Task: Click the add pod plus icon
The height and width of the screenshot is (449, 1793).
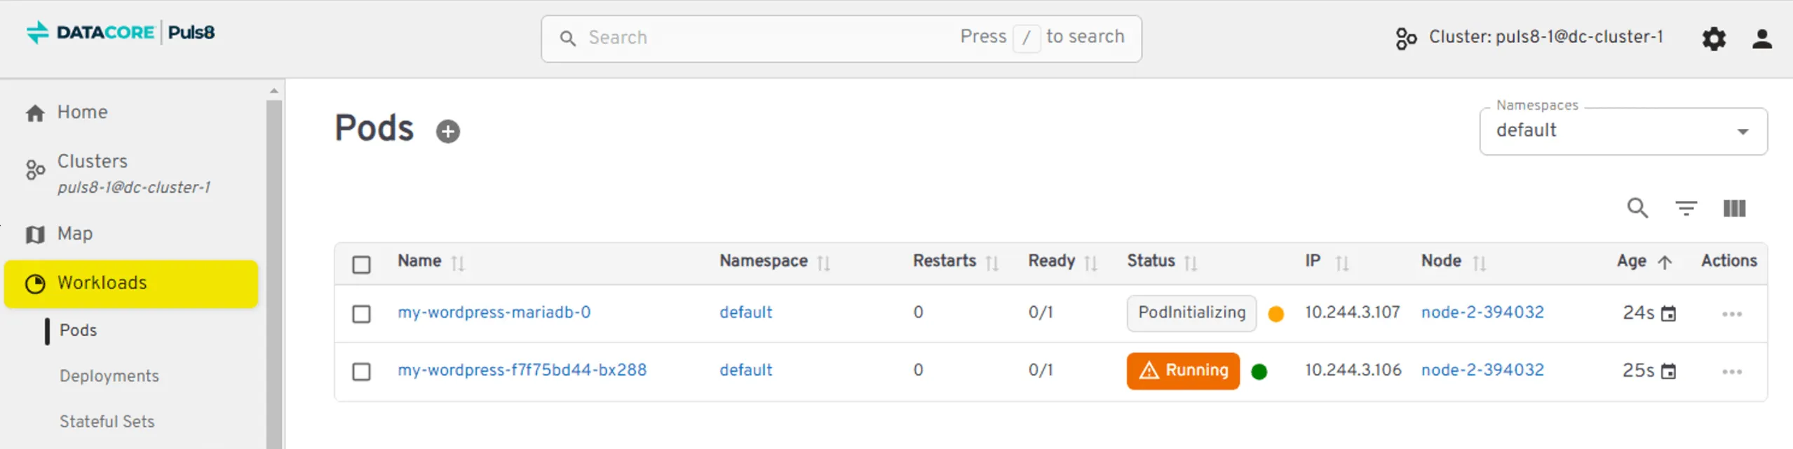Action: [447, 131]
